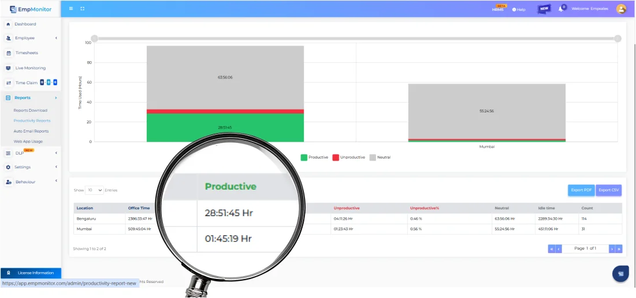636x298 pixels.
Task: Toggle Productive series in chart legend
Action: (314, 157)
